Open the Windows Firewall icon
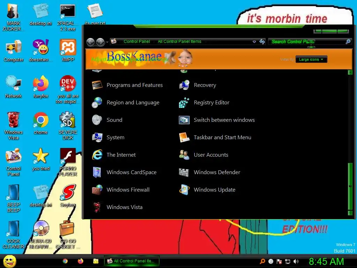This screenshot has height=268, width=357. 97,190
